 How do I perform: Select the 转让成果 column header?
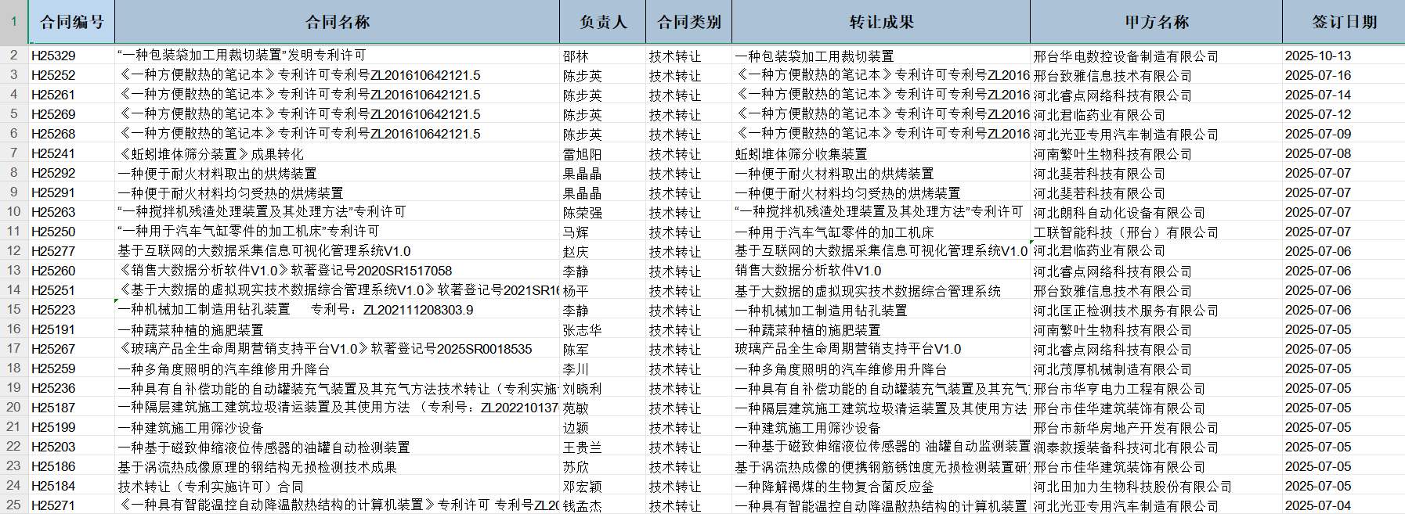[881, 22]
